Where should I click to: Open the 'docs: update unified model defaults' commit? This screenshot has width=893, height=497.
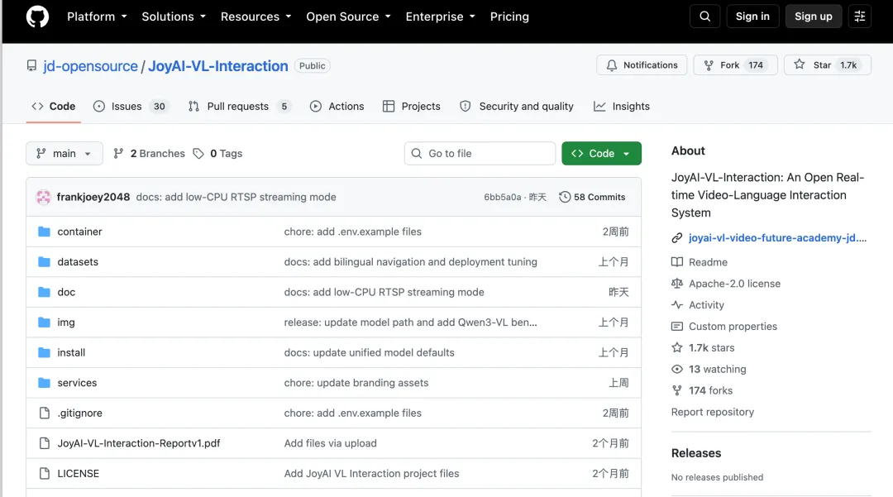(x=369, y=352)
